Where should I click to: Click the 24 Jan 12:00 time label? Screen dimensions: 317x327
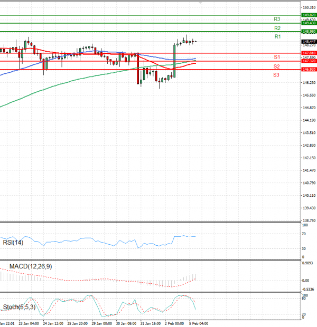[53, 323]
